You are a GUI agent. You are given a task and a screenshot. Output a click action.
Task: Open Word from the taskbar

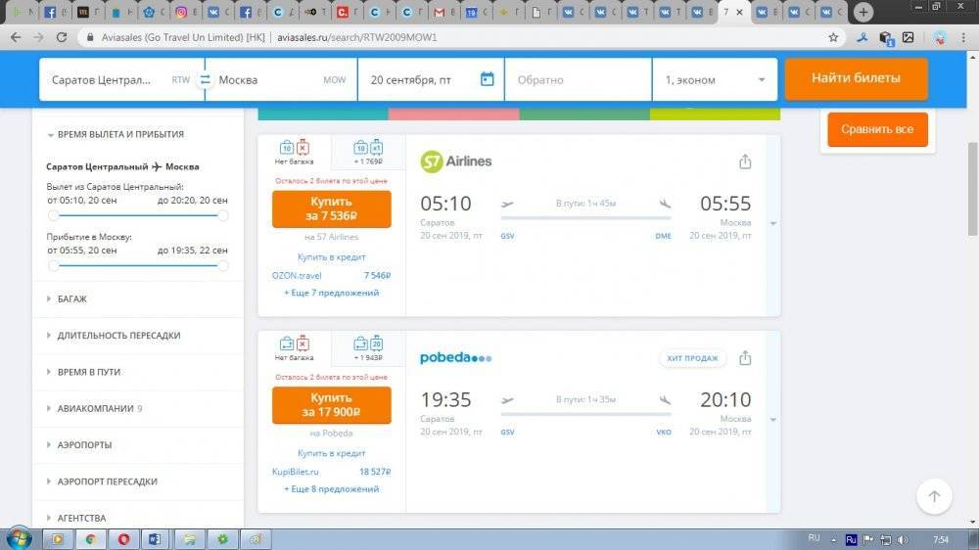tap(155, 539)
